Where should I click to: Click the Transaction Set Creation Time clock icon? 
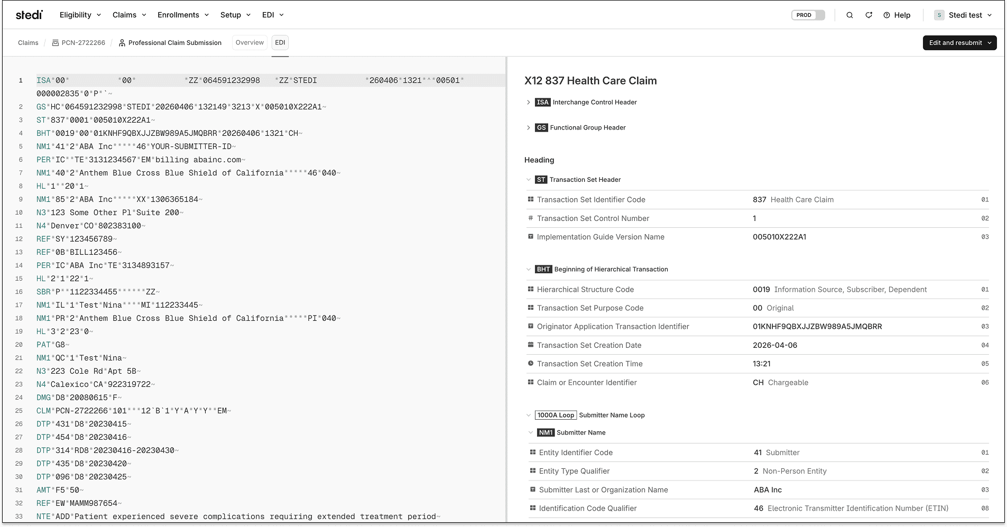pyautogui.click(x=531, y=364)
